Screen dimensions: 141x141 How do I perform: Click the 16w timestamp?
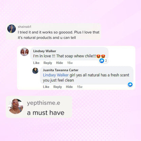[70, 63]
